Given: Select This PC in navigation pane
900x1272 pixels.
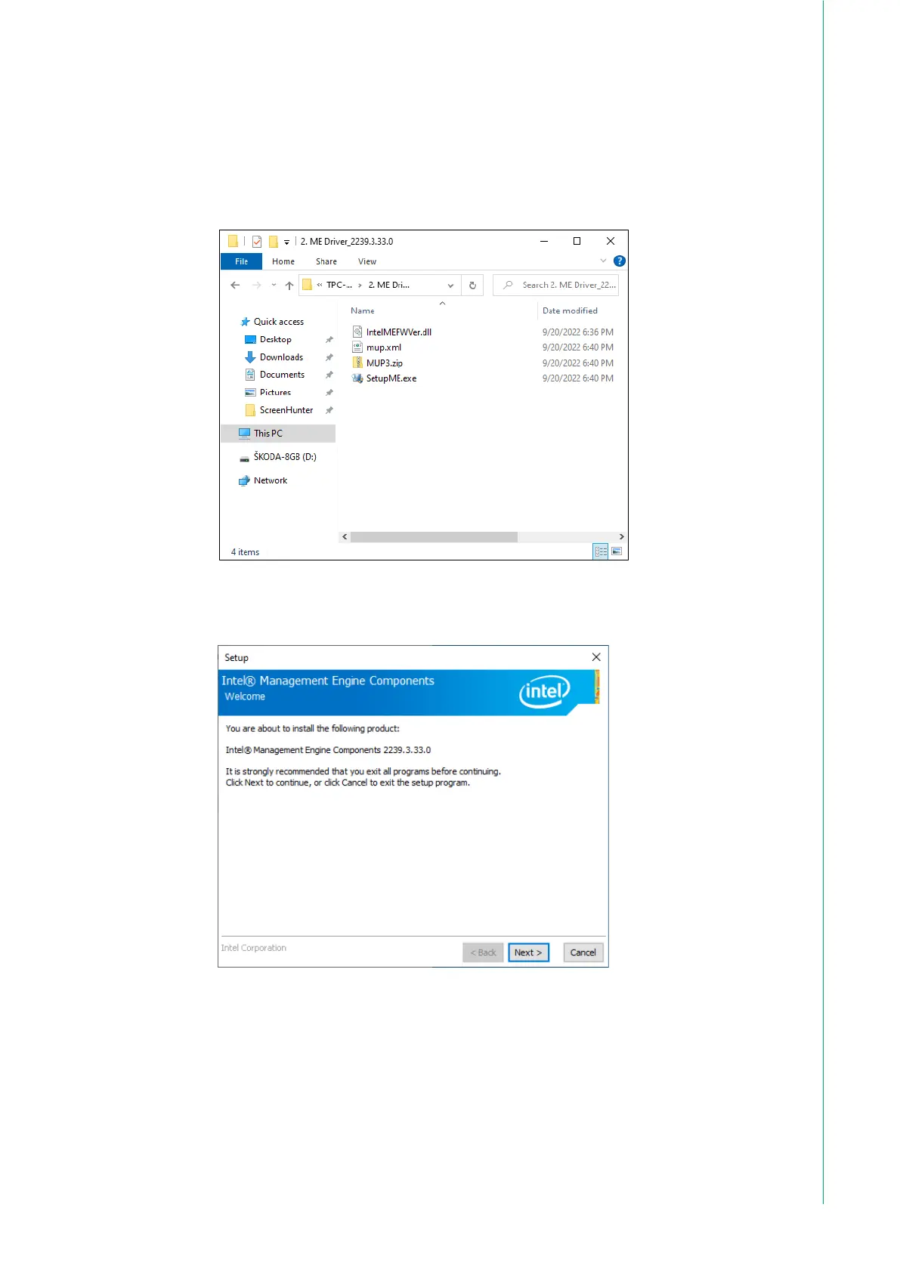Looking at the screenshot, I should click(277, 434).
